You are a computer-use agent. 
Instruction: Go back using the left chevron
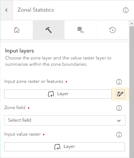(x=6, y=10)
